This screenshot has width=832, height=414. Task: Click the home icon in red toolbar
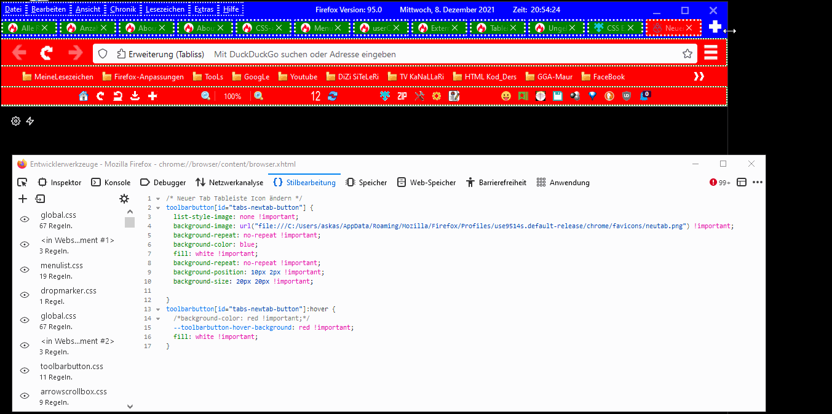tap(84, 96)
